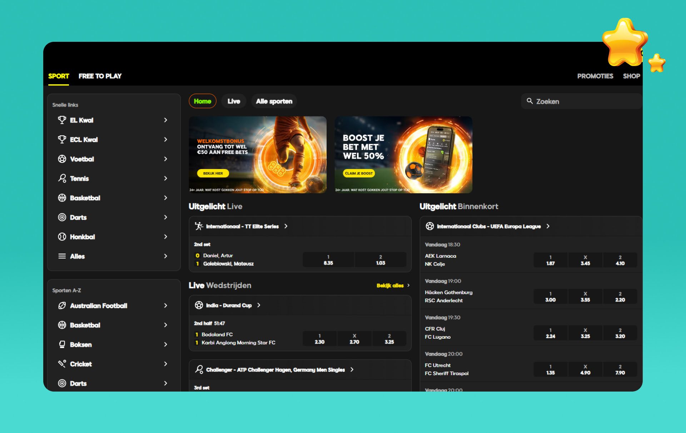
Task: Select the Live filter pill
Action: (234, 101)
